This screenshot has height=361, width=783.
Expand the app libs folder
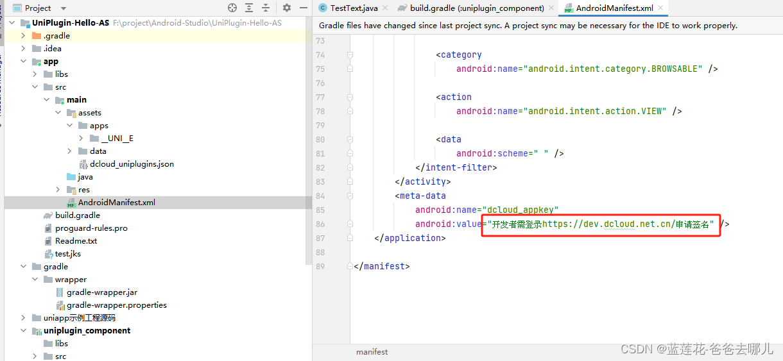pyautogui.click(x=35, y=74)
